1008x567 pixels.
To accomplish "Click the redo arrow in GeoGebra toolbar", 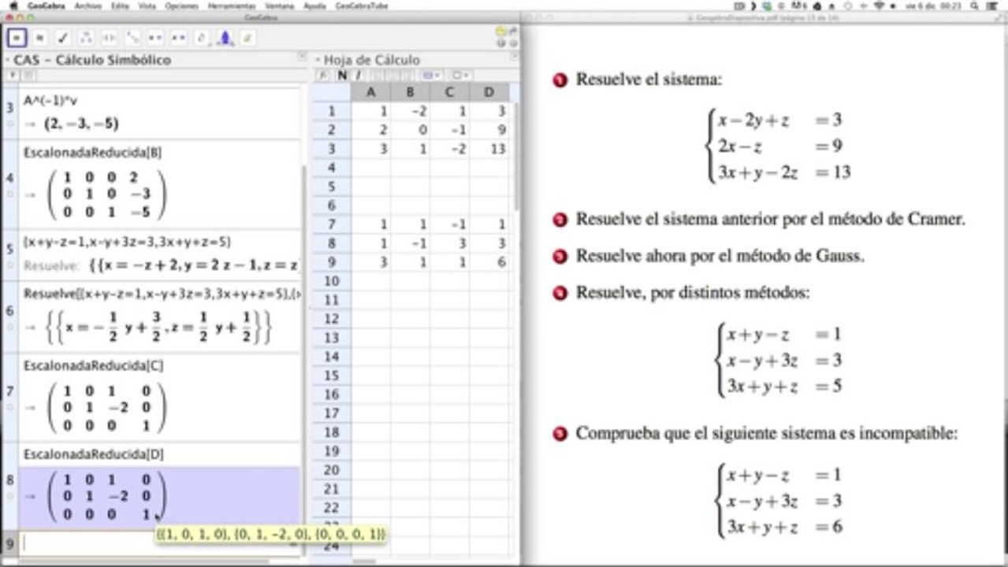I will pyautogui.click(x=512, y=31).
